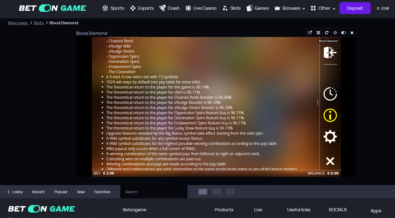Click the Deposit button
Screen dimensions: 395x218
[x=355, y=8]
